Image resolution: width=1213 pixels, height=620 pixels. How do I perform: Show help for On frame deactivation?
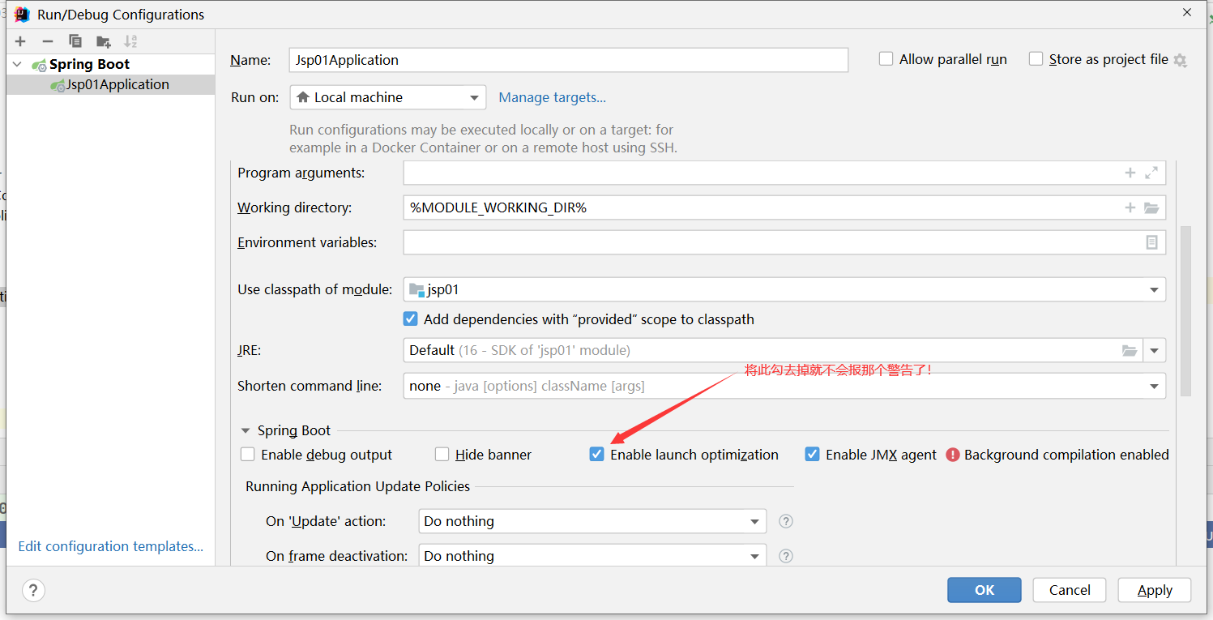(x=785, y=556)
